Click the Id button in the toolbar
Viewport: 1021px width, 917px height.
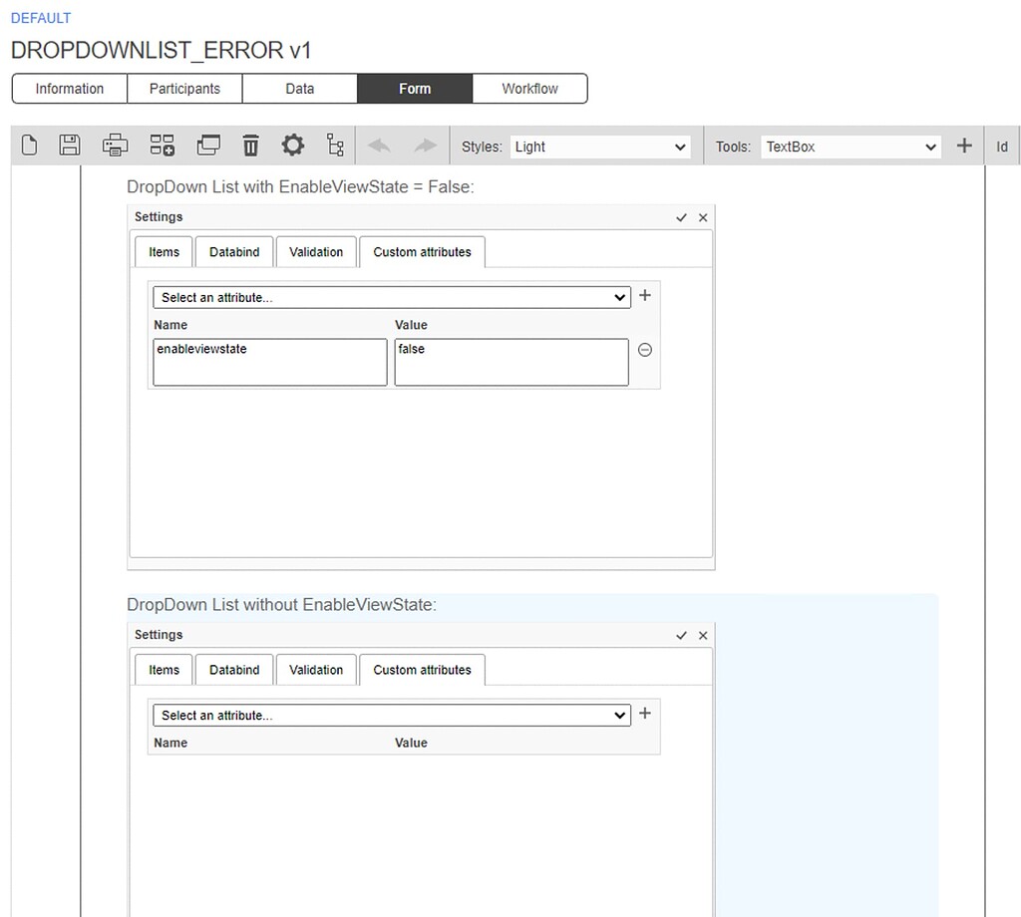[x=1001, y=145]
